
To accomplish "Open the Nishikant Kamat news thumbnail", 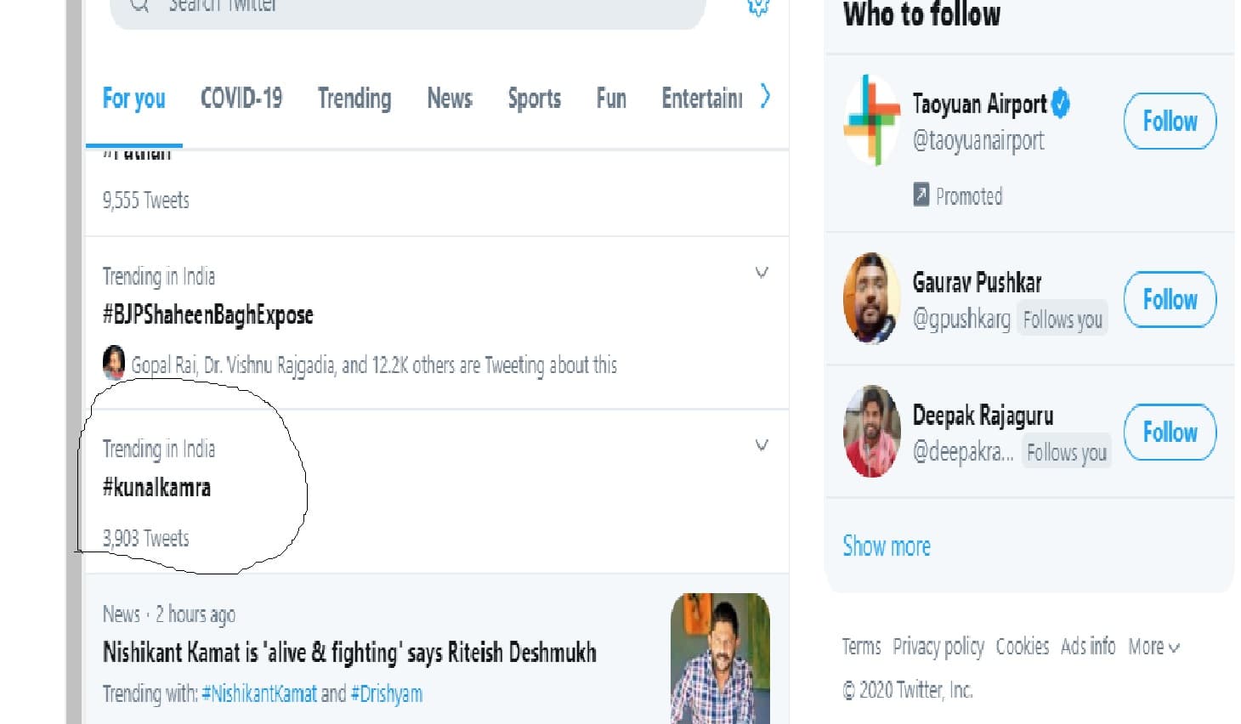I will [720, 659].
